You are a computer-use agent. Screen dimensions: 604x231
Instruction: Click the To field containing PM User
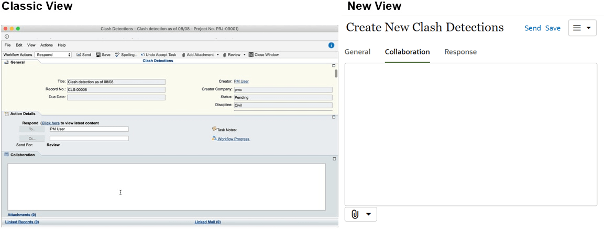(x=89, y=130)
